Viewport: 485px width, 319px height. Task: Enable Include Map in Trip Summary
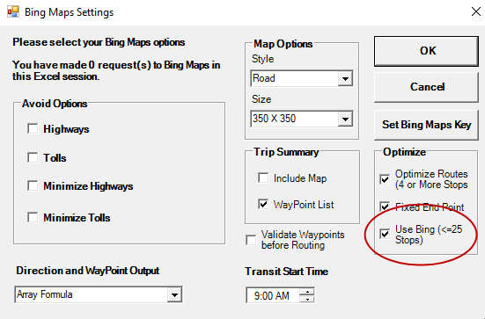pos(263,178)
